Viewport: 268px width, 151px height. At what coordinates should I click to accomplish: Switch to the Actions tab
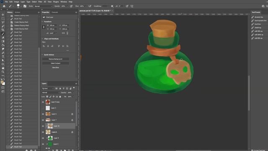[x=18, y=12]
